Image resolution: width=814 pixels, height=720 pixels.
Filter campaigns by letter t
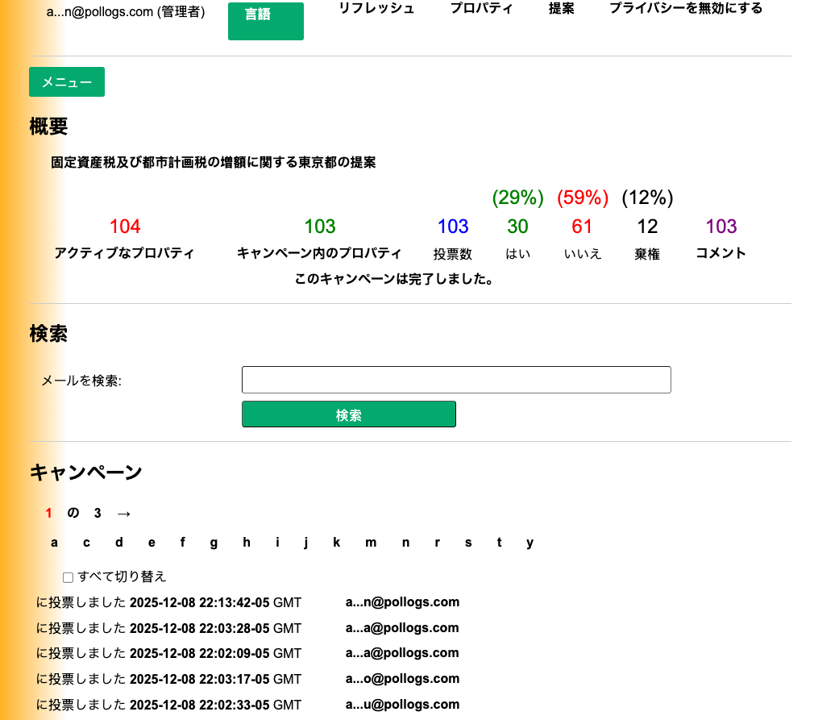click(499, 543)
